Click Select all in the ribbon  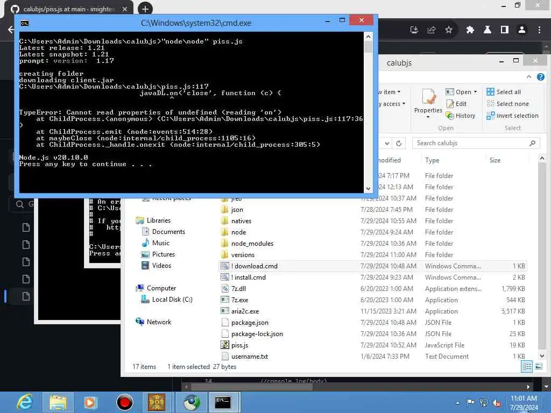tap(504, 91)
